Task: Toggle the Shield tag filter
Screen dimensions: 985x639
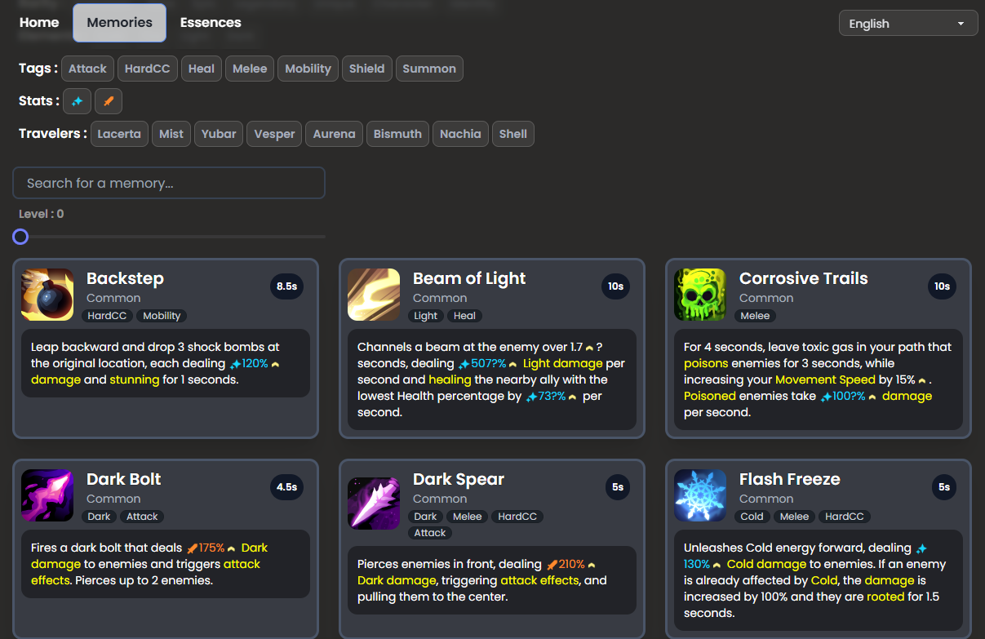Action: click(x=367, y=69)
